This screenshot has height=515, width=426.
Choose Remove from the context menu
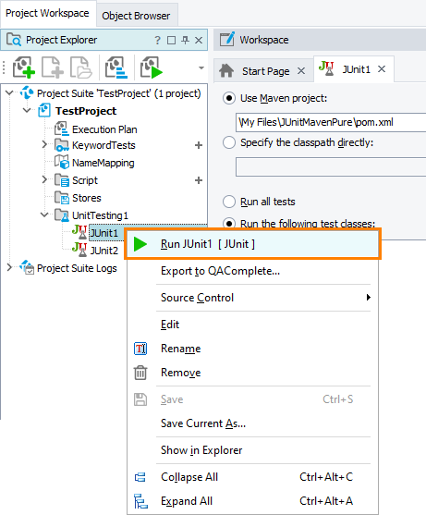(x=252, y=373)
